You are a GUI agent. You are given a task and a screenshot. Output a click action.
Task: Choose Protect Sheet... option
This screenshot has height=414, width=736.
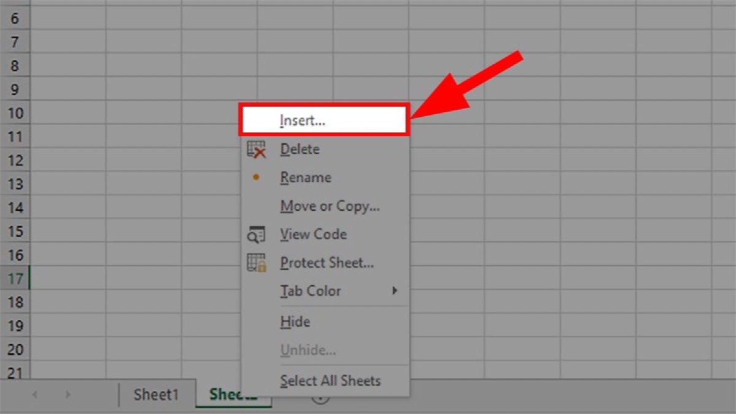coord(324,263)
